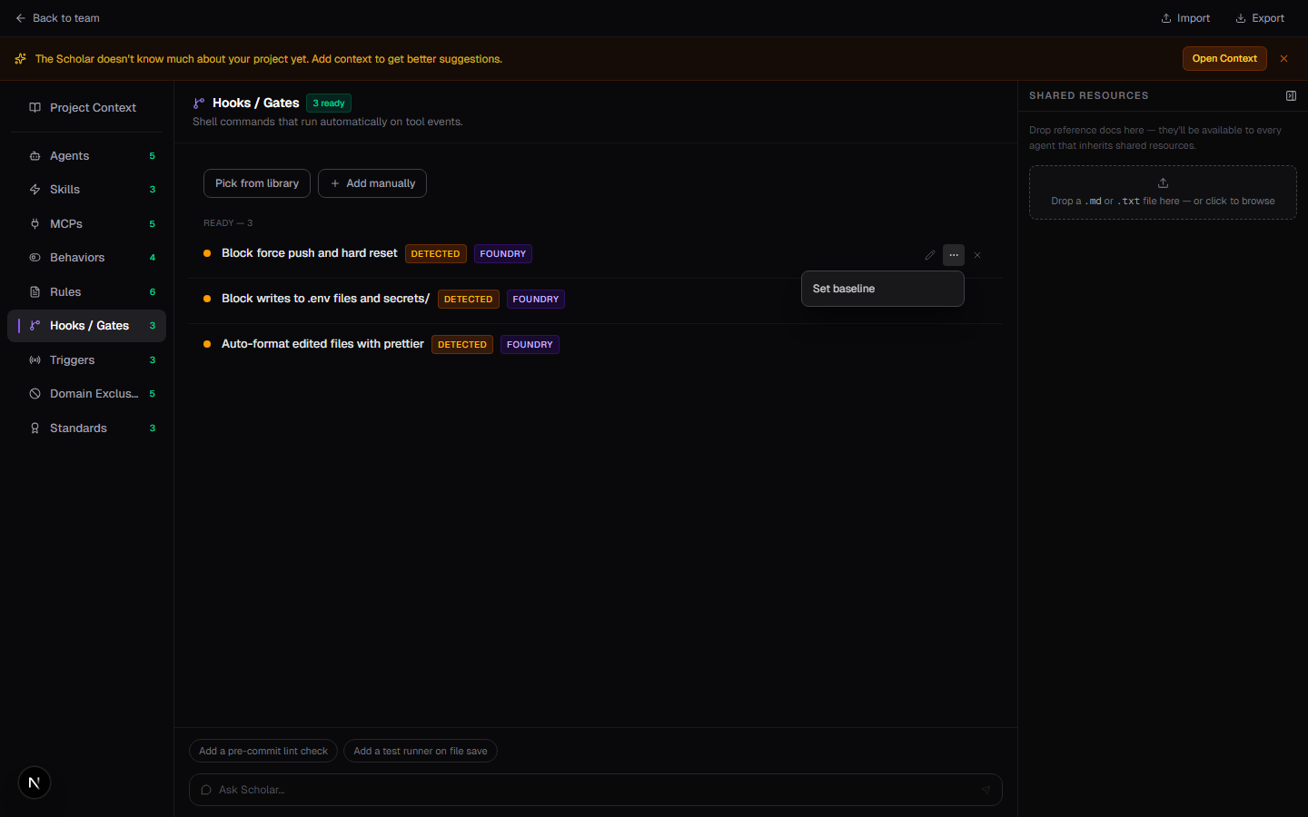Click the Back to team arrow link
The height and width of the screenshot is (817, 1308).
click(57, 18)
